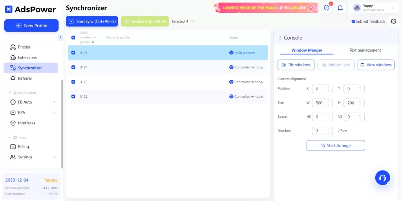The width and height of the screenshot is (402, 201).
Task: Click Tile windows button
Action: coord(296,65)
